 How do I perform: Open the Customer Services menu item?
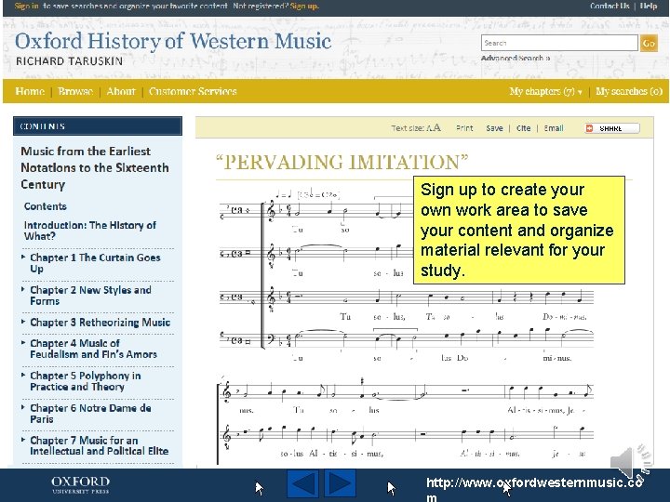click(x=193, y=91)
